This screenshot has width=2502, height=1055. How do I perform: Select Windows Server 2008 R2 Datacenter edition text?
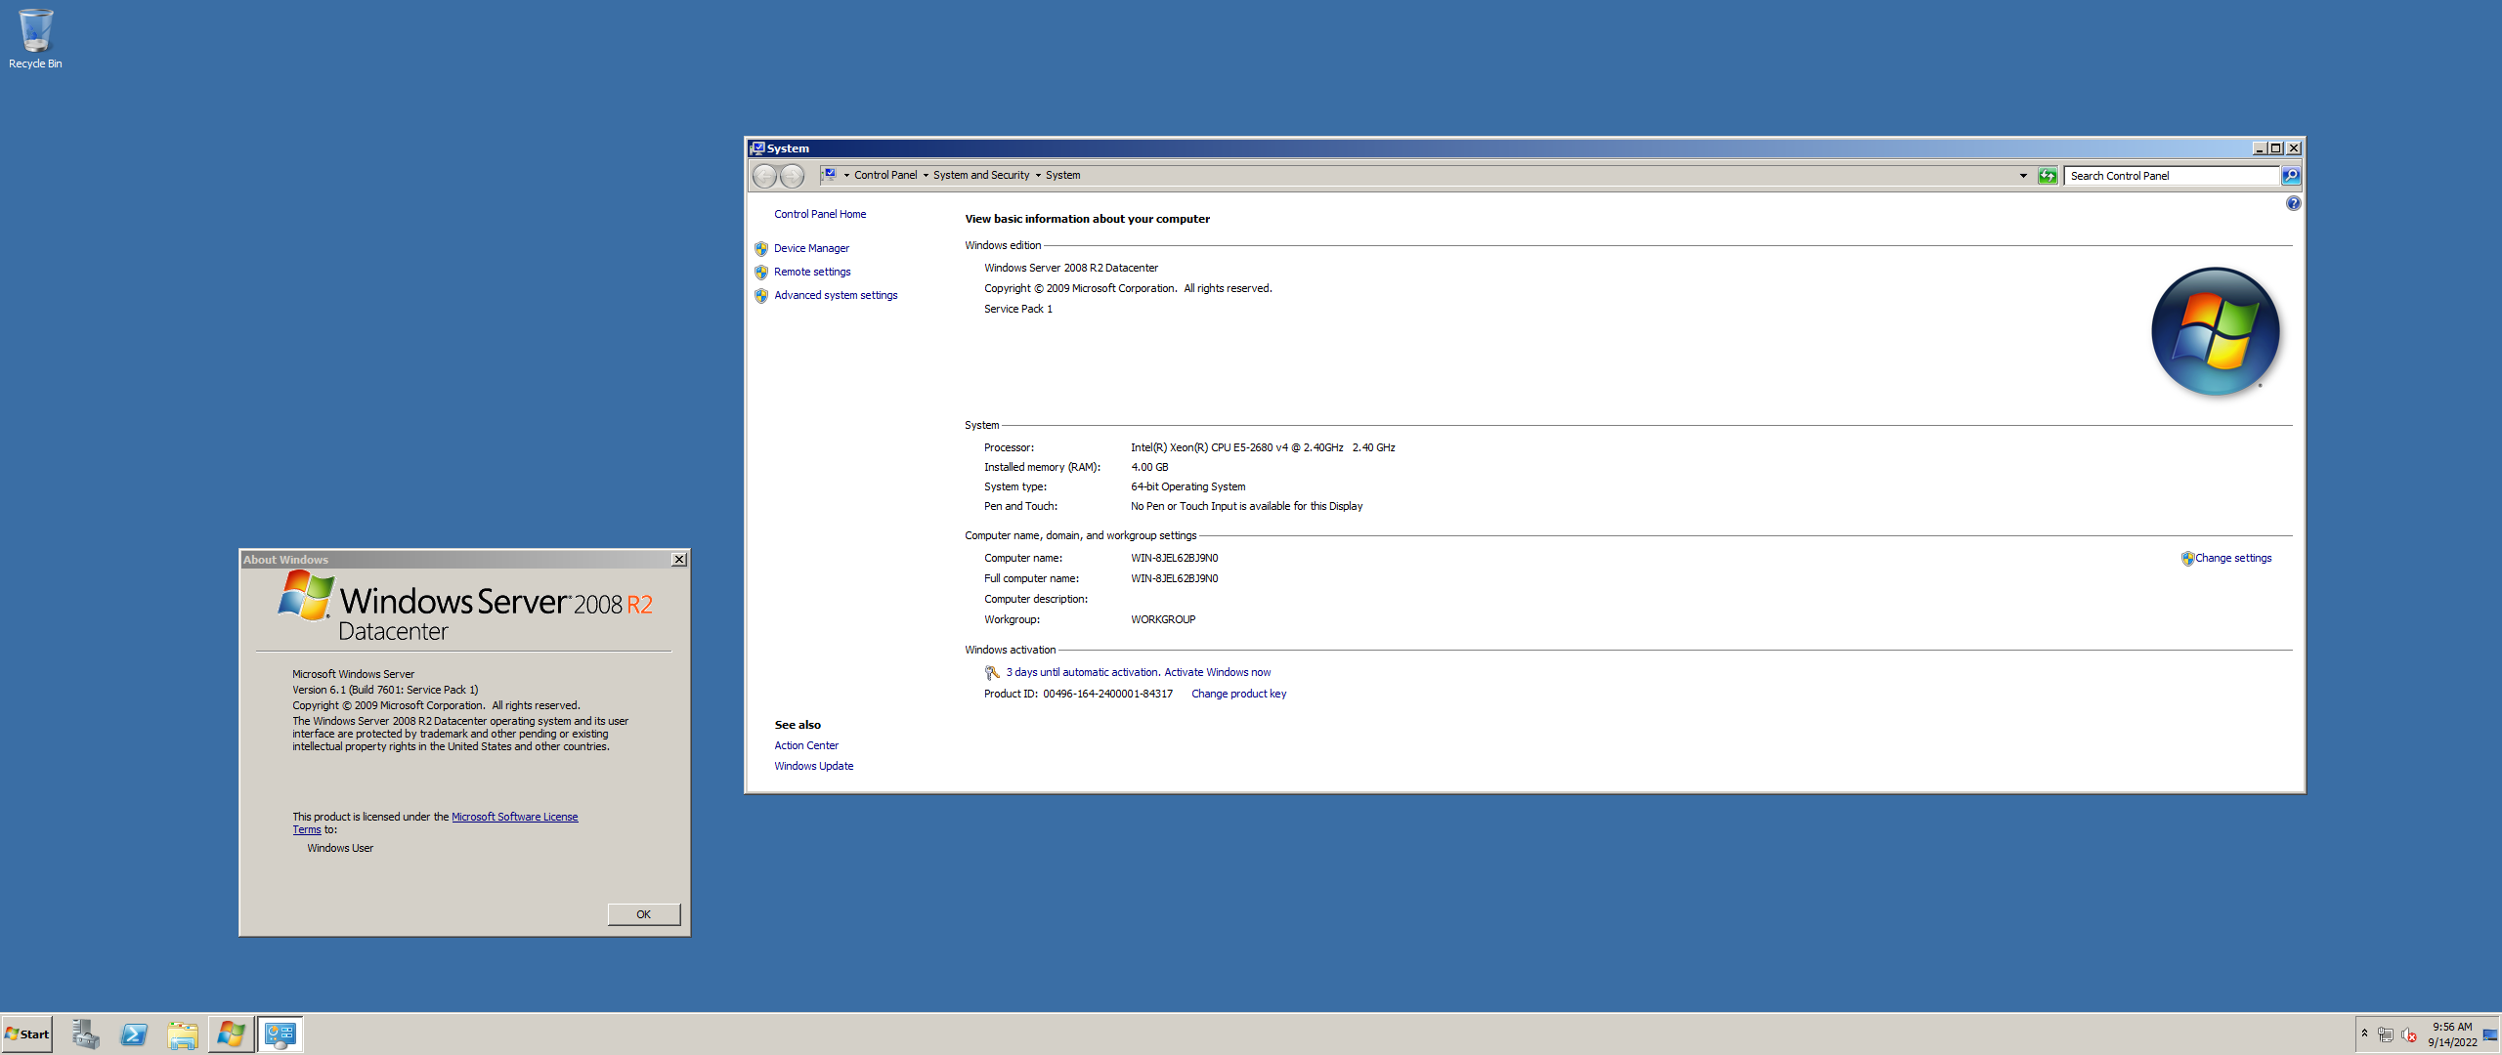tap(1071, 268)
